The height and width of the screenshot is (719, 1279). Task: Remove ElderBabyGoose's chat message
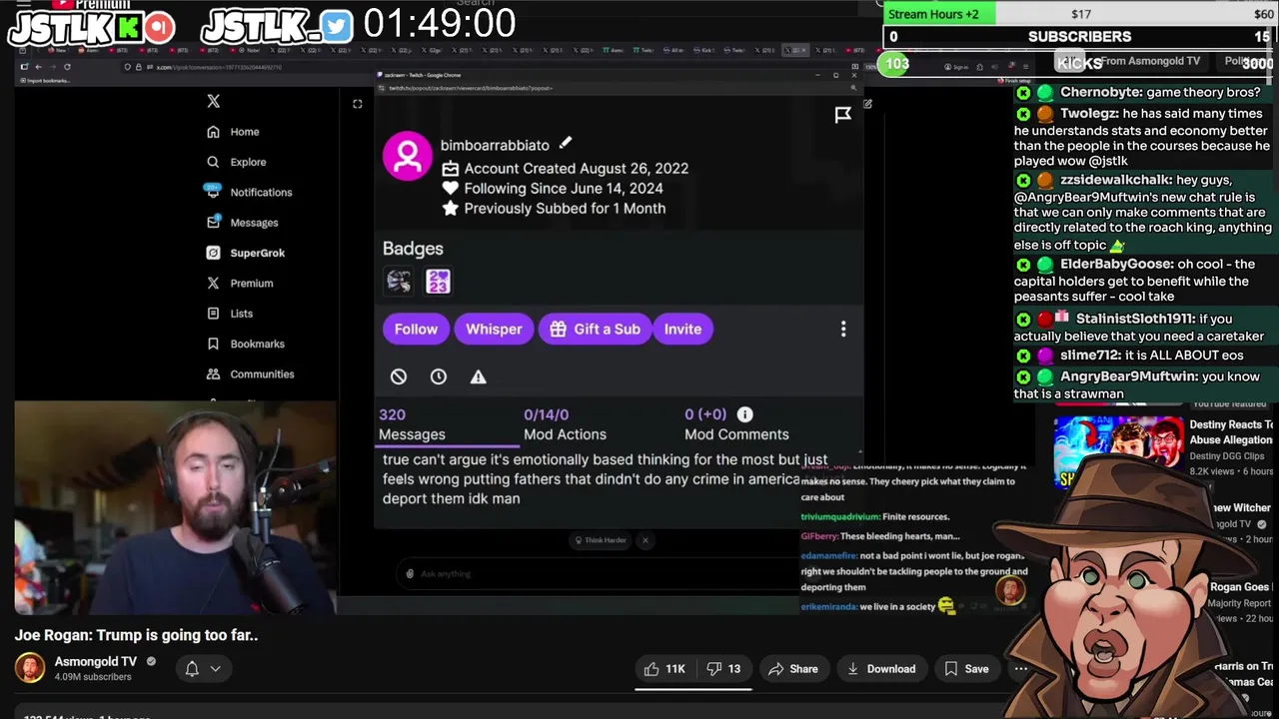1023,265
